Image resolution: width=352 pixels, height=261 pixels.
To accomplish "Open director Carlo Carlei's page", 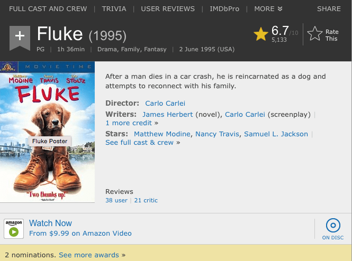I will 165,104.
